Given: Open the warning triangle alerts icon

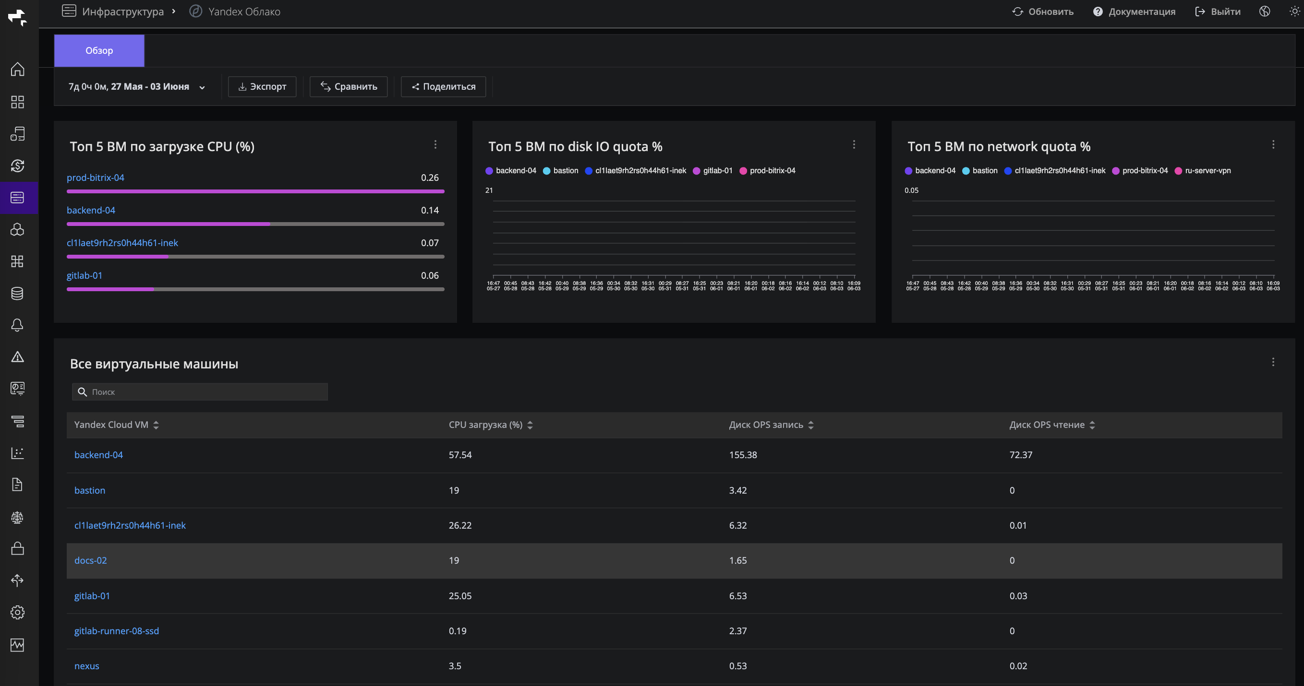Looking at the screenshot, I should (x=18, y=356).
